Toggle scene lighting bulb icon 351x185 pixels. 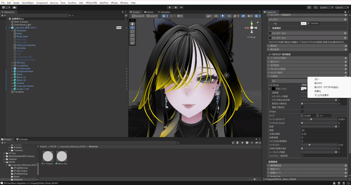(x=223, y=16)
